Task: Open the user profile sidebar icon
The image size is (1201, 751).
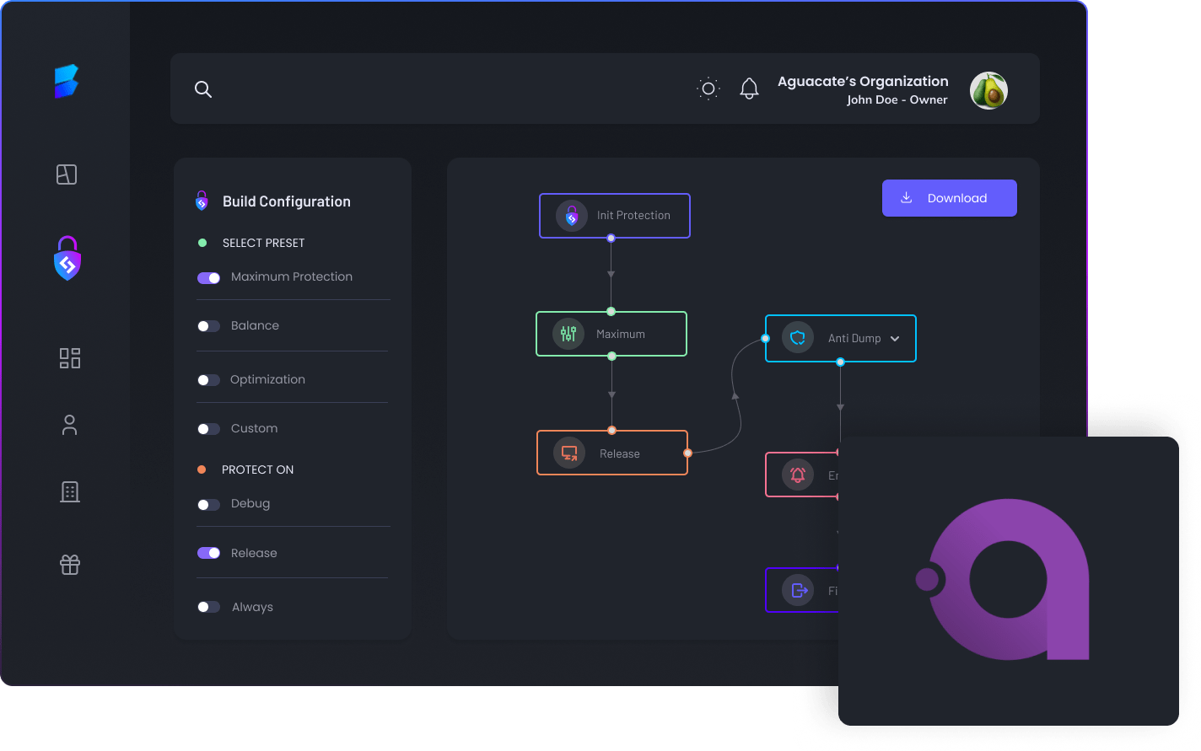Action: coord(70,425)
